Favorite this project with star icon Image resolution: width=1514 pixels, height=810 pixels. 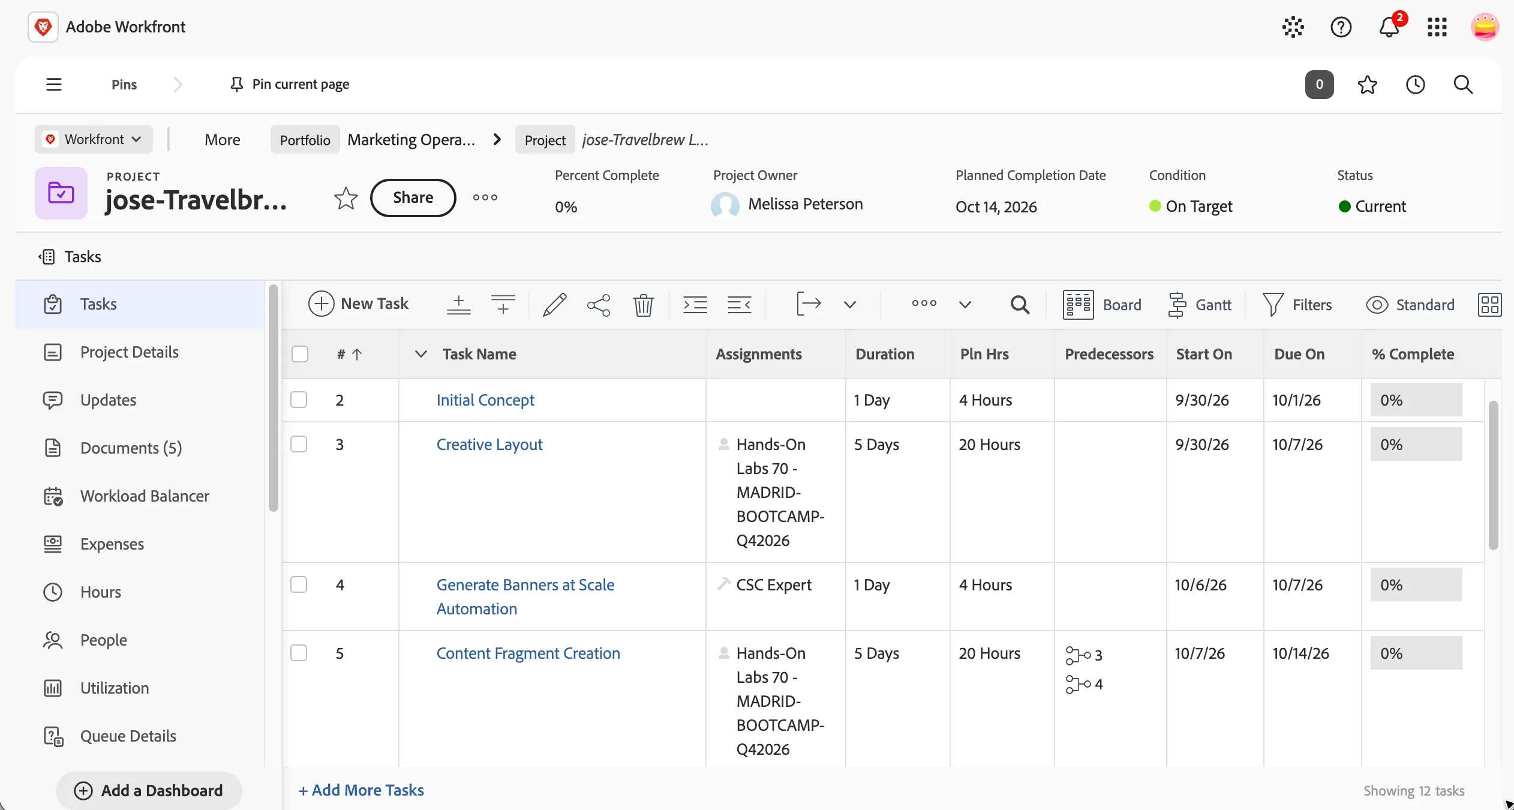(x=346, y=198)
